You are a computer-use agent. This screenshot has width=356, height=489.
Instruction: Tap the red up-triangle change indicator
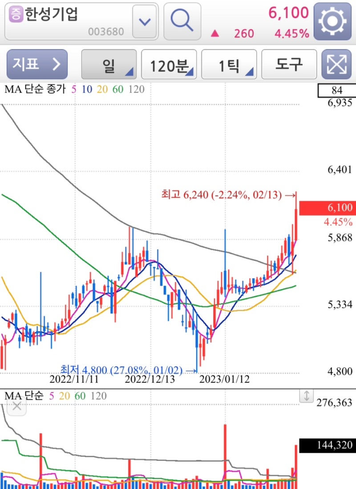(x=215, y=33)
